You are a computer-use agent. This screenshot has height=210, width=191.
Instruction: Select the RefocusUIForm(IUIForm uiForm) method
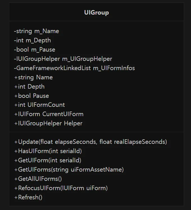[61, 188]
